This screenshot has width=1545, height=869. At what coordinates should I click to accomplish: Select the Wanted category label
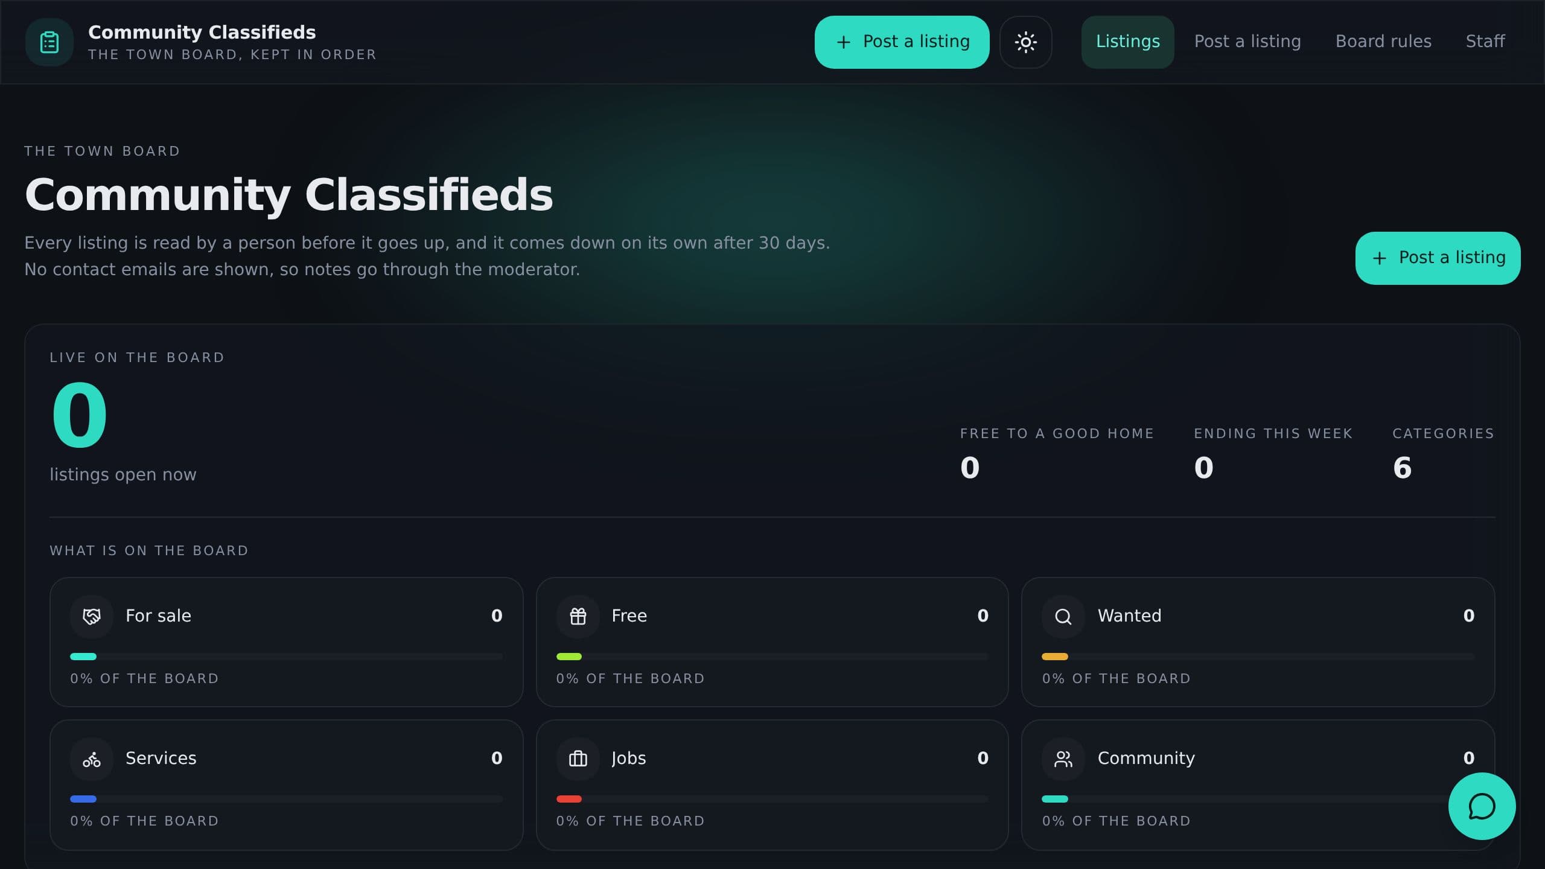click(x=1129, y=616)
